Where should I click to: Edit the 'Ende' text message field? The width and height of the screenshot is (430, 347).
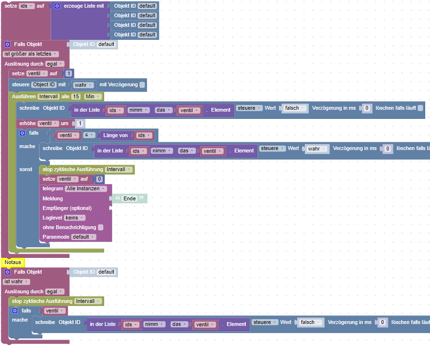coord(130,198)
